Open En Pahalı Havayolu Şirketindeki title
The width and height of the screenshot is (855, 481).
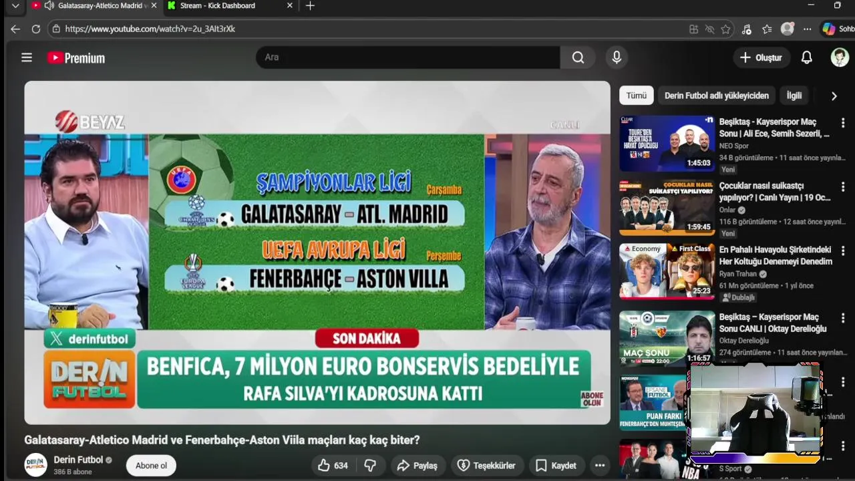[x=776, y=256]
